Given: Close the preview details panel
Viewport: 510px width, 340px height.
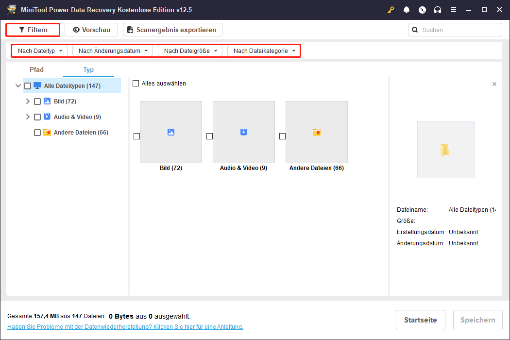Looking at the screenshot, I should click(x=494, y=84).
